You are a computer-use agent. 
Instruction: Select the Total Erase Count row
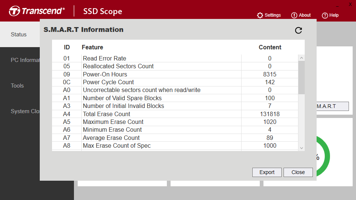coord(175,114)
